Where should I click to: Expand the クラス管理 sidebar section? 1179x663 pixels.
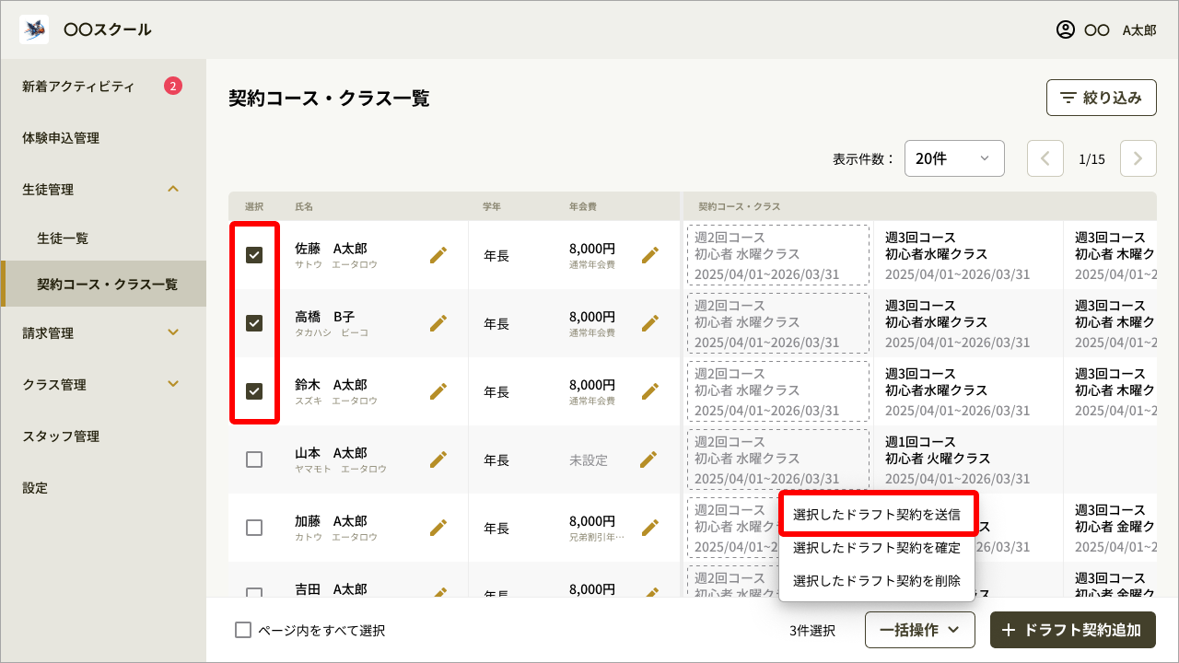103,385
